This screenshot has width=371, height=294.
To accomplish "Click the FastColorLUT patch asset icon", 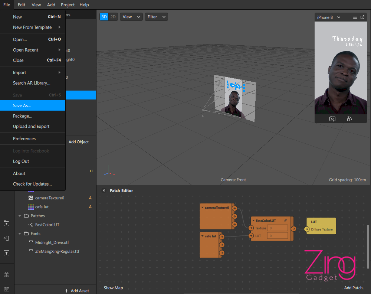I will pos(31,225).
